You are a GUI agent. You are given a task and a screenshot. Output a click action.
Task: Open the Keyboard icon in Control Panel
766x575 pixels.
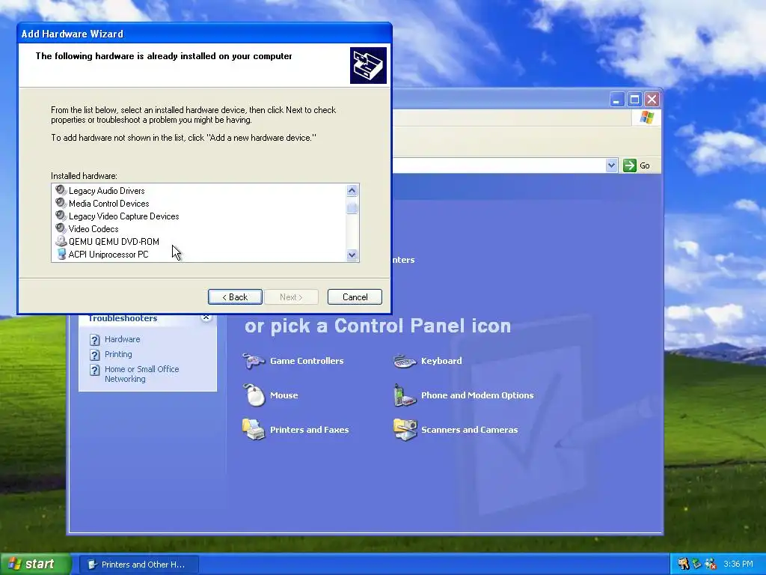click(x=405, y=361)
